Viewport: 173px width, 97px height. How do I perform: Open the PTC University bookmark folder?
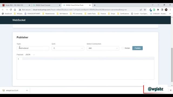[x=76, y=14]
